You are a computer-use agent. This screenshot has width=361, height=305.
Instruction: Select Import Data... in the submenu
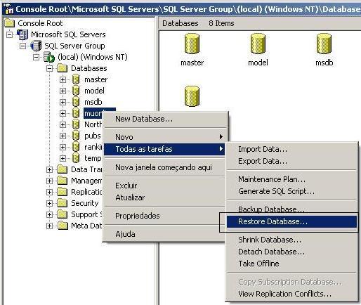[x=291, y=149]
